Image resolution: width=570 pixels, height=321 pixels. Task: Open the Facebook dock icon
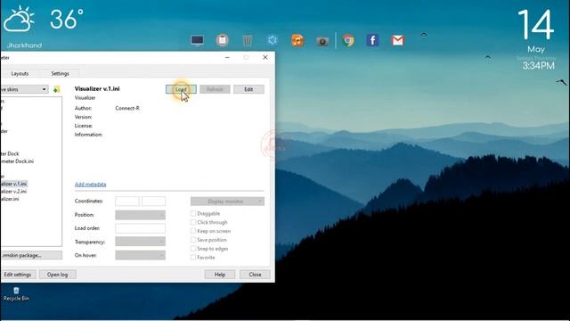(372, 40)
